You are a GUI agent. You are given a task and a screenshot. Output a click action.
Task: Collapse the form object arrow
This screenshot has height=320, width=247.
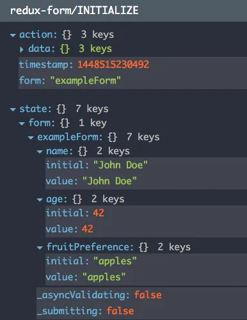click(x=22, y=124)
